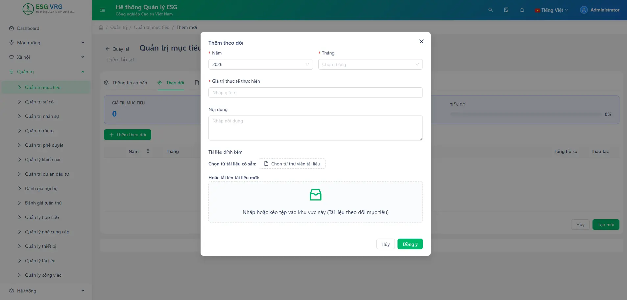This screenshot has width=627, height=300.
Task: Click the document tab icon beside Theo dõi
Action: pos(197,83)
